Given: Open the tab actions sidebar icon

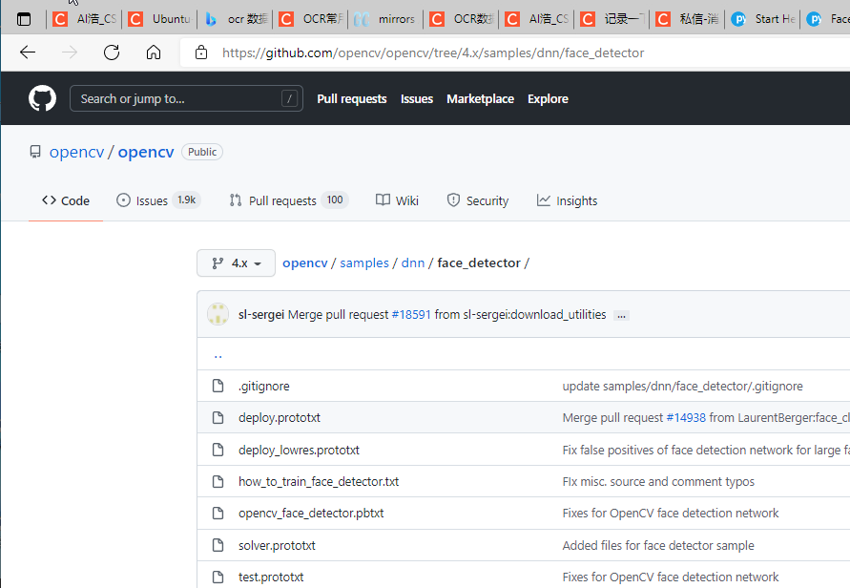Looking at the screenshot, I should tap(24, 19).
